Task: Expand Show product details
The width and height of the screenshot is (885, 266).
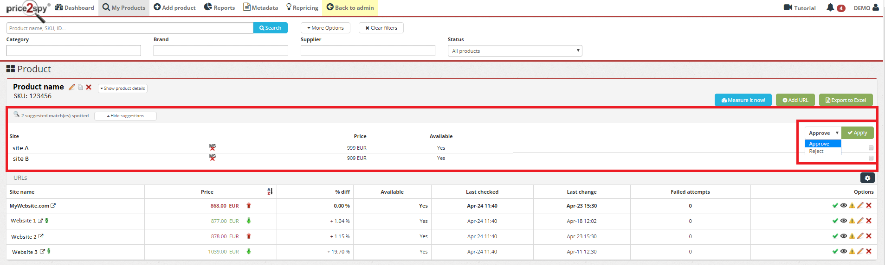Action: click(123, 89)
